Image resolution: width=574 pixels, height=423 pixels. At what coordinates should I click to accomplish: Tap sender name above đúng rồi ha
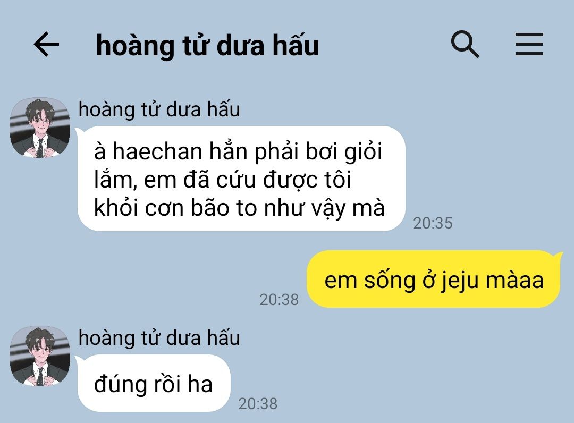[x=159, y=338]
